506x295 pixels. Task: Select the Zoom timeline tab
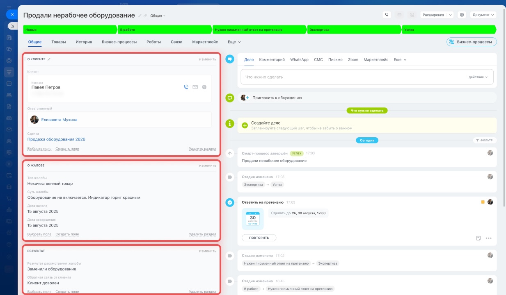[x=353, y=59]
